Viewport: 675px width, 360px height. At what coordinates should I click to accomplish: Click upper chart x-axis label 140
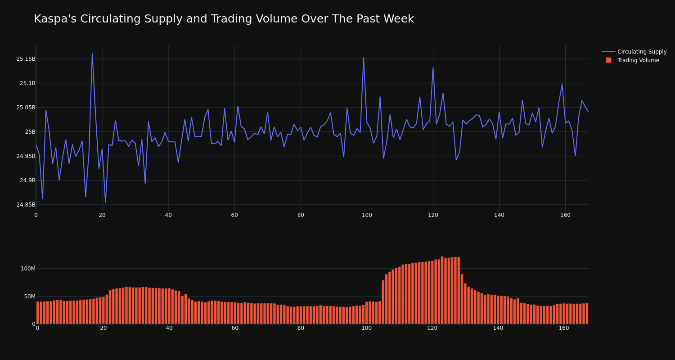(x=499, y=215)
